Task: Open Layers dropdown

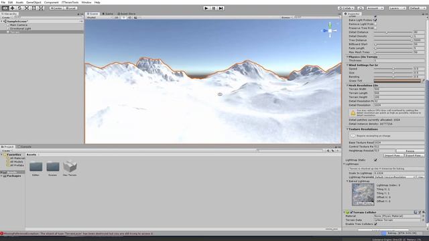Action: pos(397,8)
